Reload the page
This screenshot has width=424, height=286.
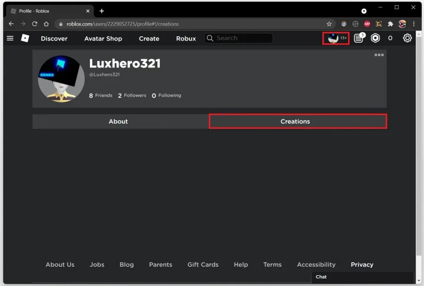[34, 24]
